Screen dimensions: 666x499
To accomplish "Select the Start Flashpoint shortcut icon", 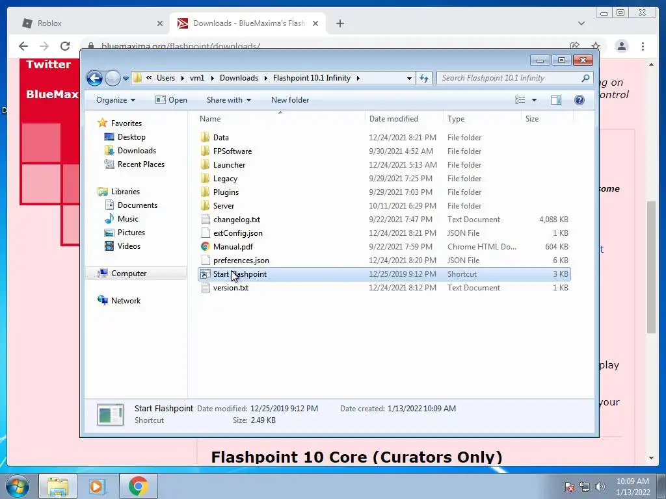I will [205, 274].
